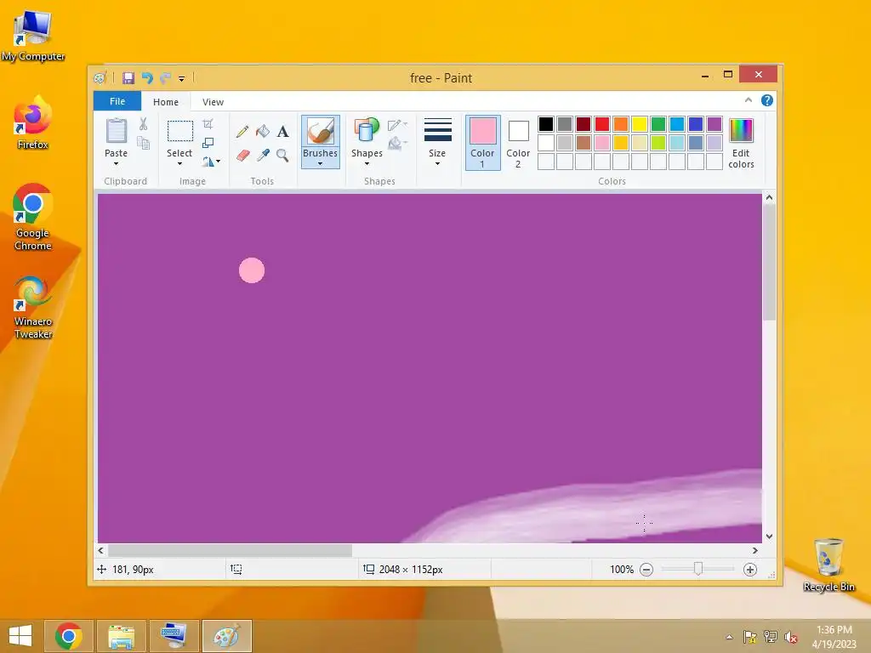The image size is (871, 653).
Task: Click Chrome icon in the taskbar
Action: (69, 636)
